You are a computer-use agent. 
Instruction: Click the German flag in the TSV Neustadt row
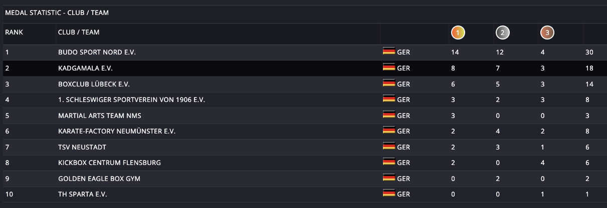pos(389,147)
